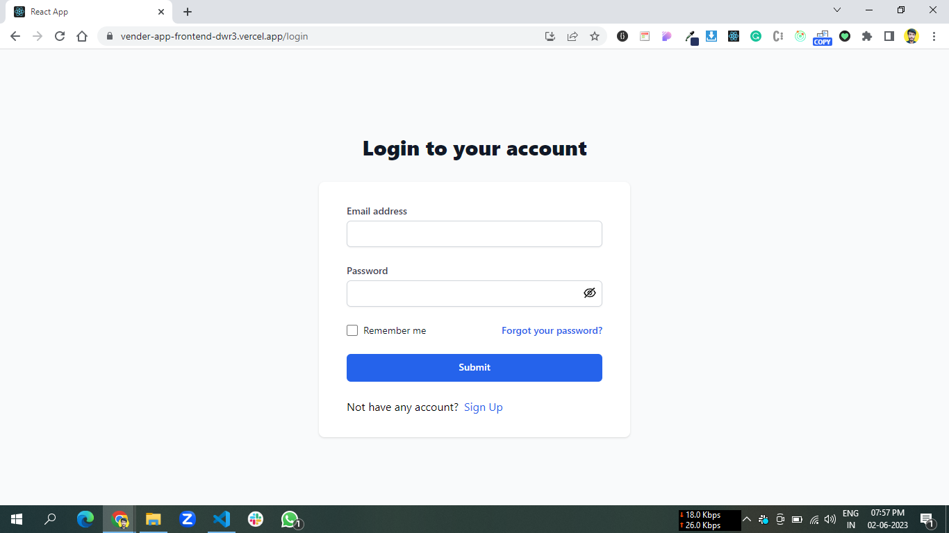This screenshot has height=533, width=949.
Task: Toggle the browser side panel icon
Action: (889, 36)
